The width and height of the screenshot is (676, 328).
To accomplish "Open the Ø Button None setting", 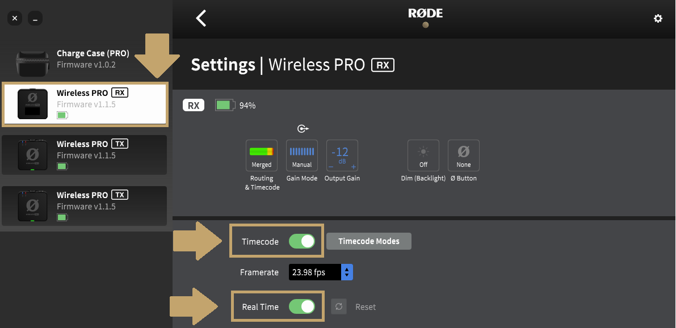I will pos(464,155).
